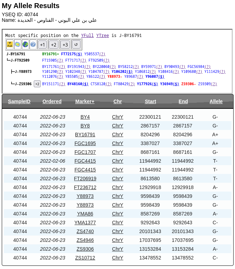This screenshot has height=269, width=235.
Task: Click the Y106202($) order link
Action: 122,71
